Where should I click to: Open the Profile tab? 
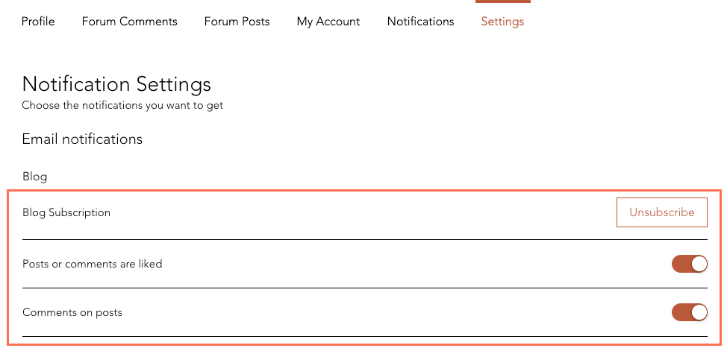[x=38, y=22]
